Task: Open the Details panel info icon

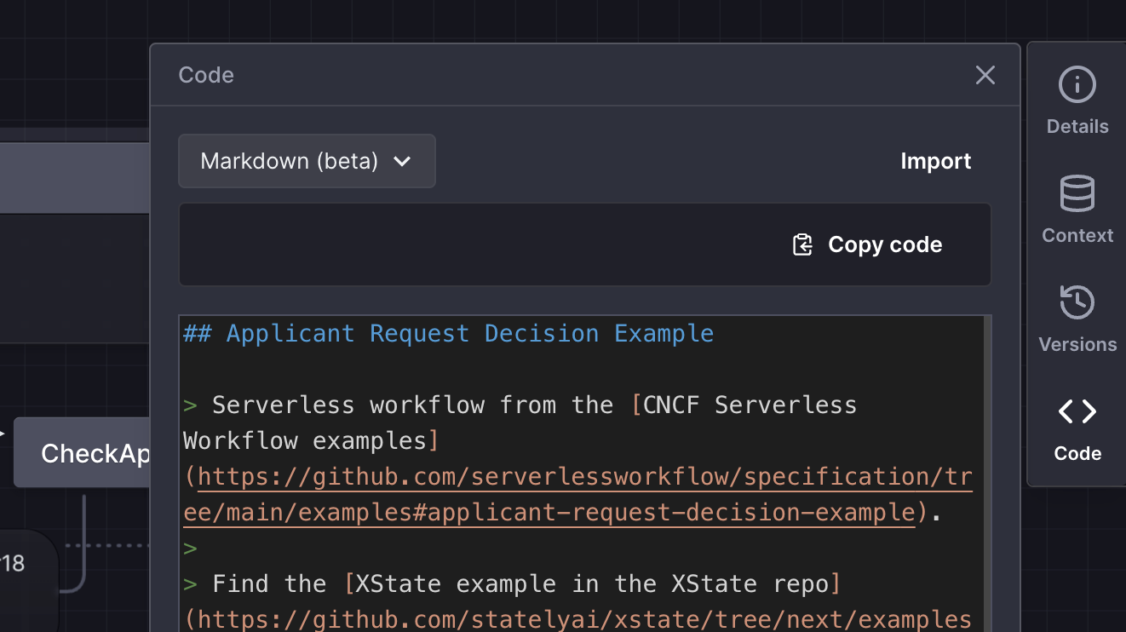Action: [1077, 85]
